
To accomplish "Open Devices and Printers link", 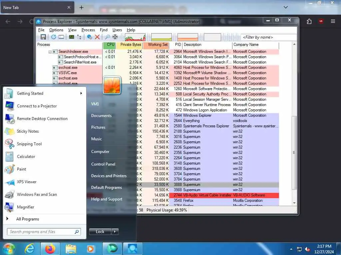I will 109,176.
